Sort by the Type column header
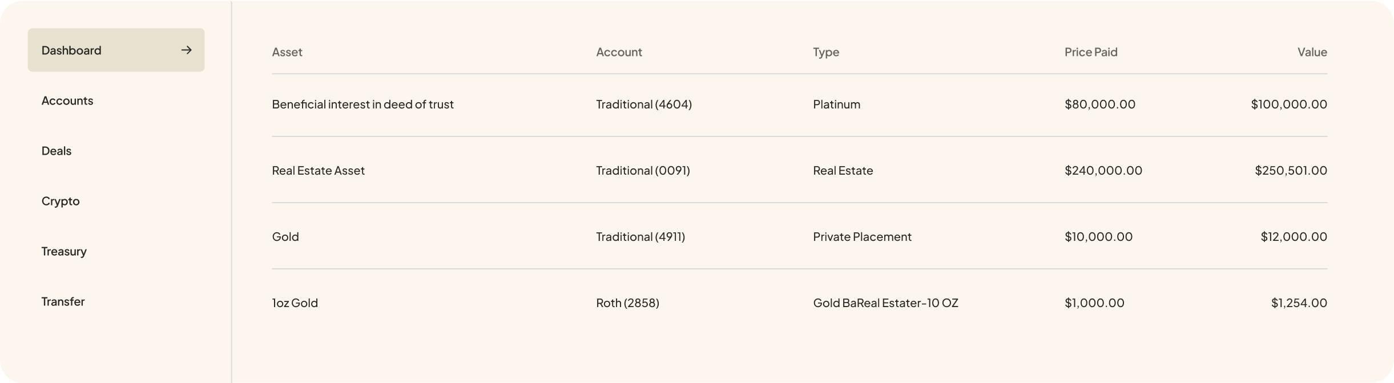This screenshot has height=383, width=1394. pyautogui.click(x=825, y=52)
